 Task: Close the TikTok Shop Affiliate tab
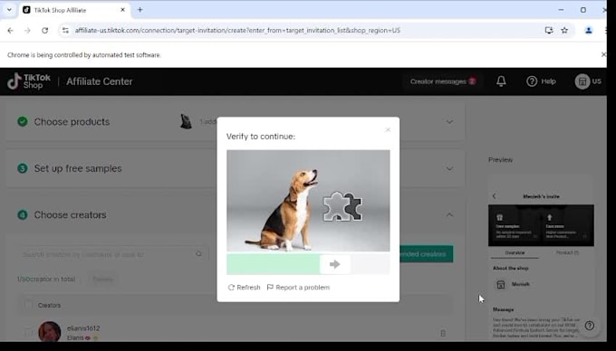(x=122, y=10)
